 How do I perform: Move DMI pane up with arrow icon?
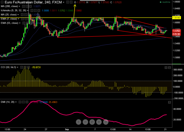(169, 102)
